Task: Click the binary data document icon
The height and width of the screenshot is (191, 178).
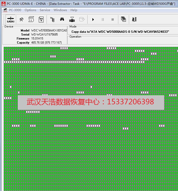Action: 31,19
